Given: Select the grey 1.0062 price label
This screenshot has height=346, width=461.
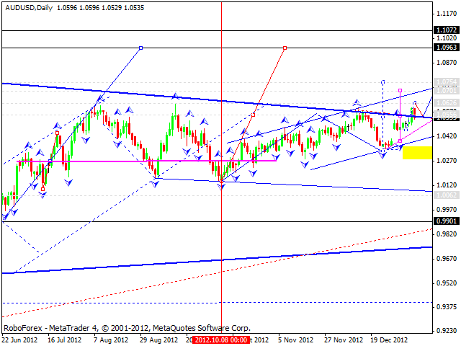Looking at the screenshot, I should point(447,195).
